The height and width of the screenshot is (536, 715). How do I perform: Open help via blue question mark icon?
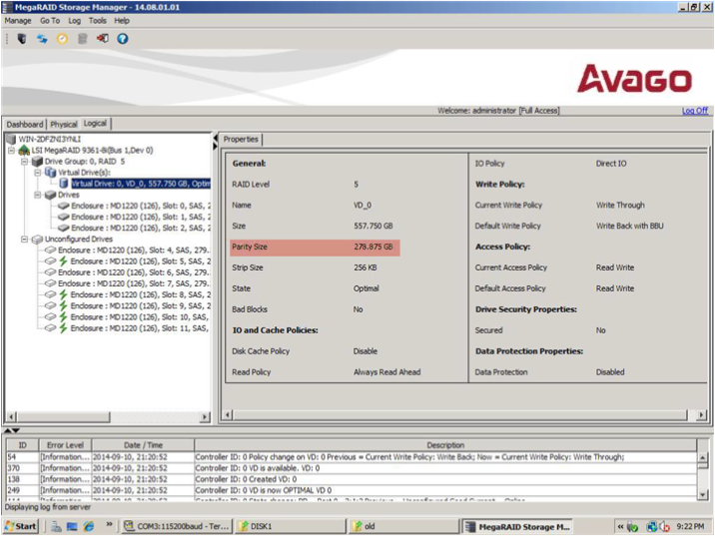[x=123, y=39]
